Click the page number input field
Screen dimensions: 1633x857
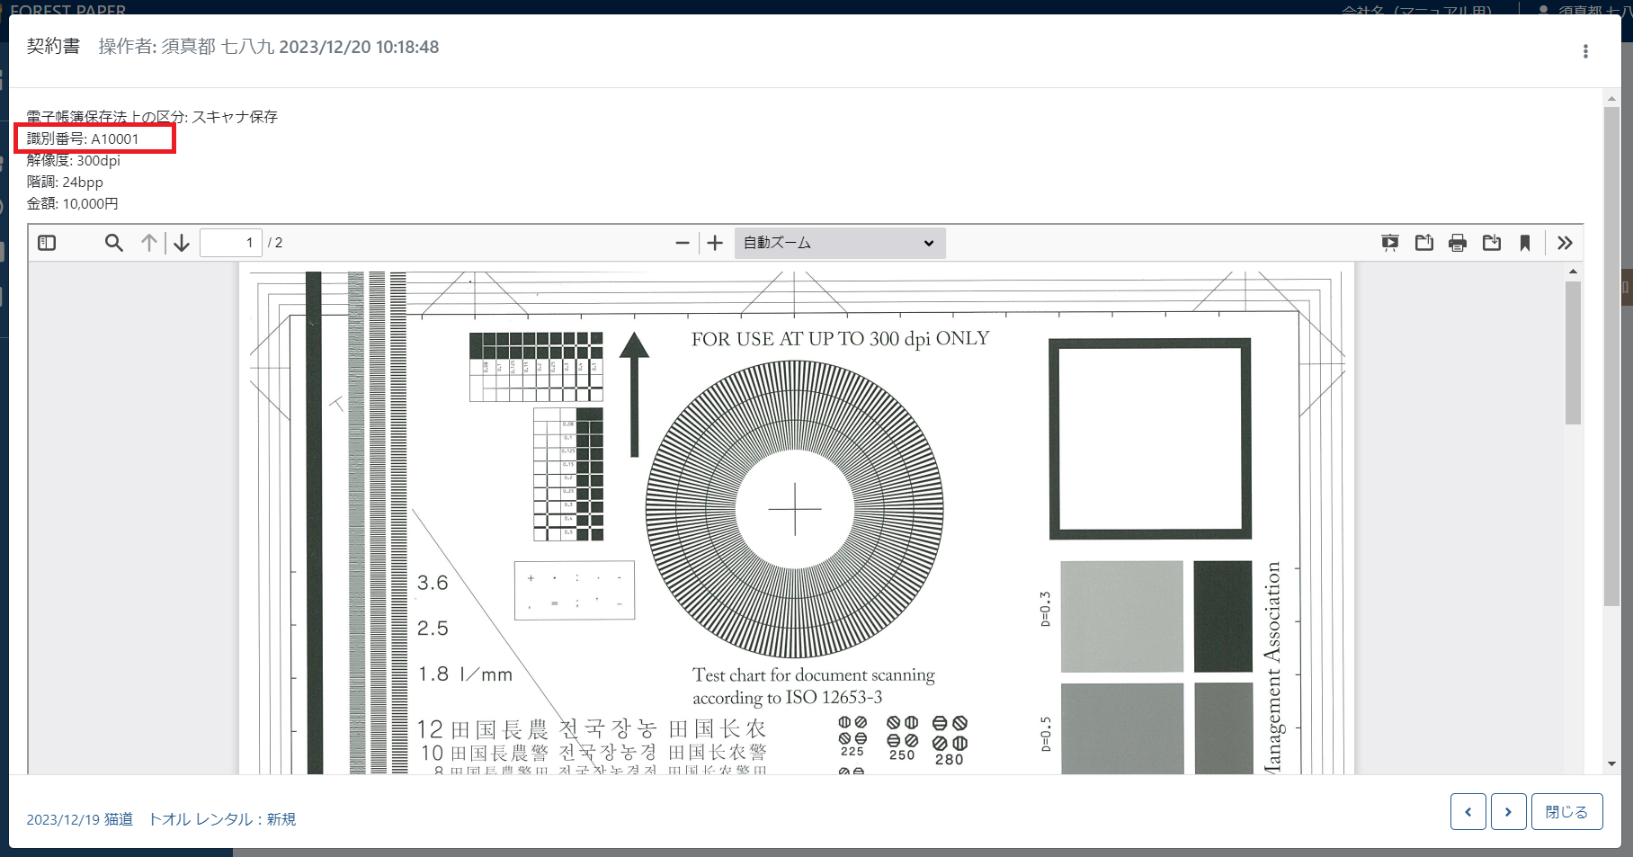(x=230, y=243)
